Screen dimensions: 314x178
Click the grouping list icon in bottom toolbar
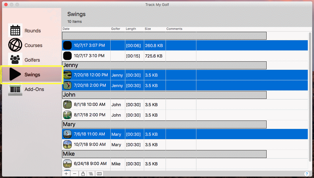point(91,174)
